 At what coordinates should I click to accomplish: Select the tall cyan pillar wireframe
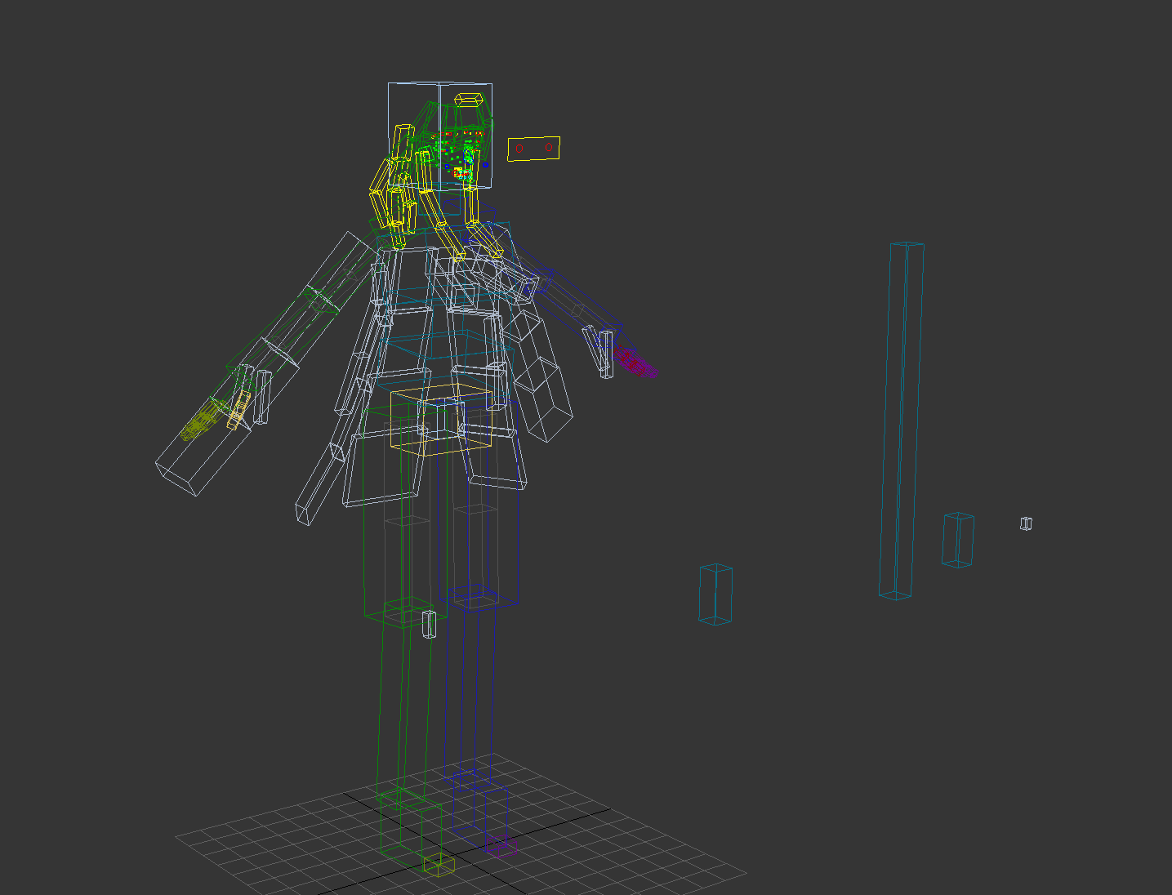[x=902, y=421]
